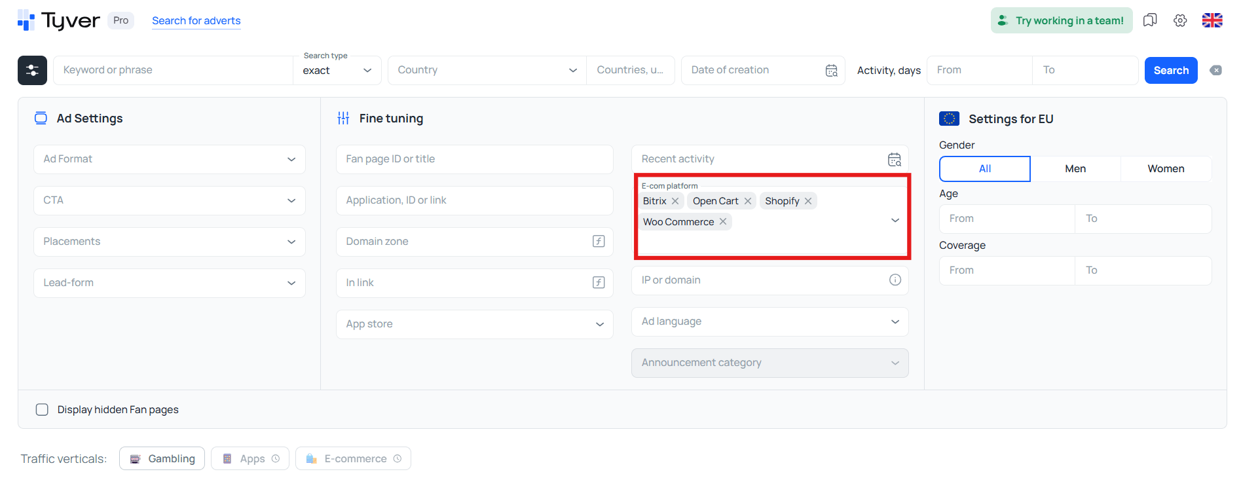Click the Fan page ID or title field
The image size is (1241, 495).
coord(475,159)
